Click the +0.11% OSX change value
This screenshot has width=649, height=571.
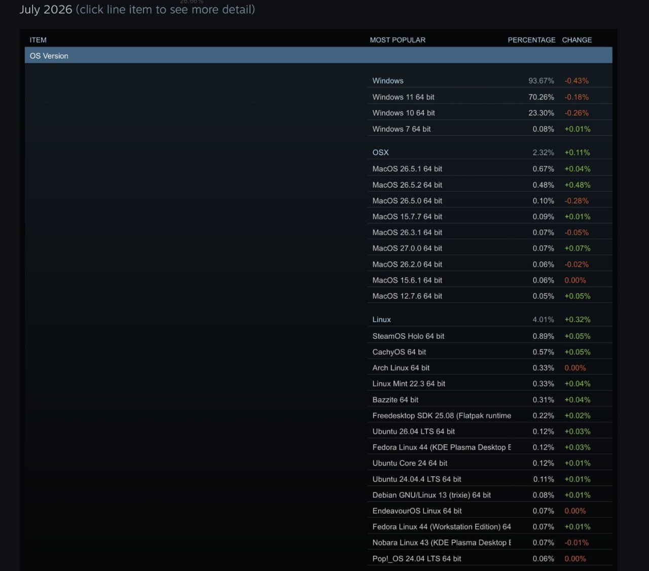click(x=577, y=152)
